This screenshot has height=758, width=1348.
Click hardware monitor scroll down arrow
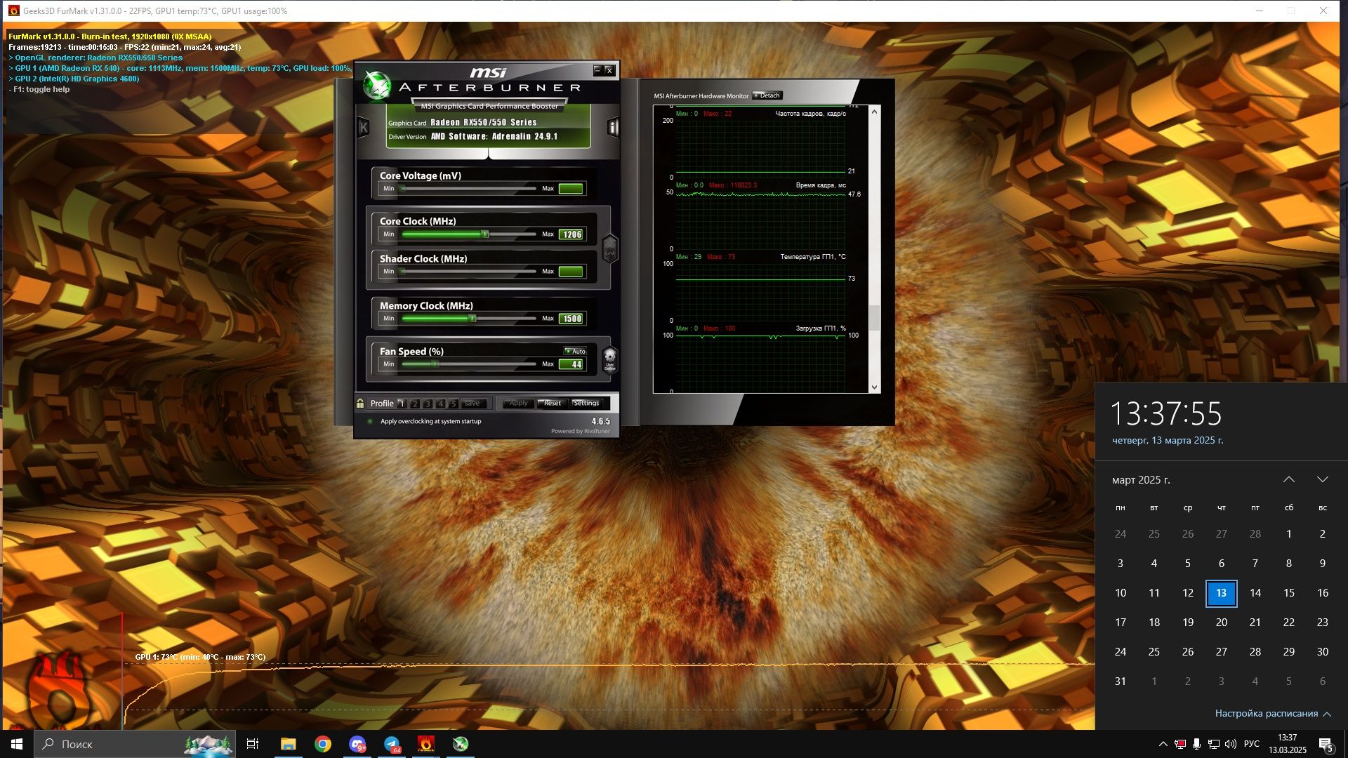pos(874,387)
